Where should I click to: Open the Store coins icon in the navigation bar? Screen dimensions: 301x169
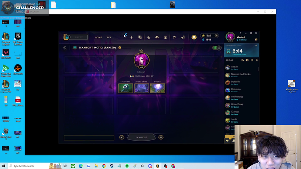pos(183,38)
